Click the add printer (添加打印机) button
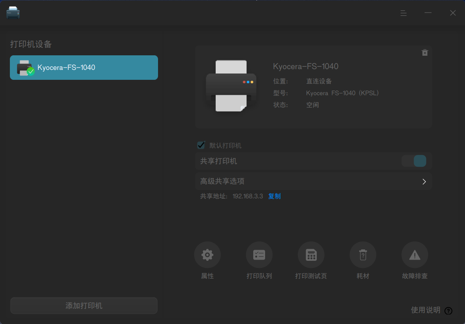465x324 pixels. (x=84, y=305)
